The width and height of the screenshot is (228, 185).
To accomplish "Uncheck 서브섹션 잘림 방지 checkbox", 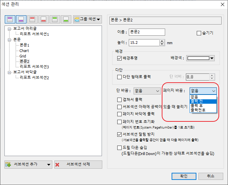I will click(119, 134).
